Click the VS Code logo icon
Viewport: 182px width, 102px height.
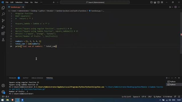pos(2,2)
